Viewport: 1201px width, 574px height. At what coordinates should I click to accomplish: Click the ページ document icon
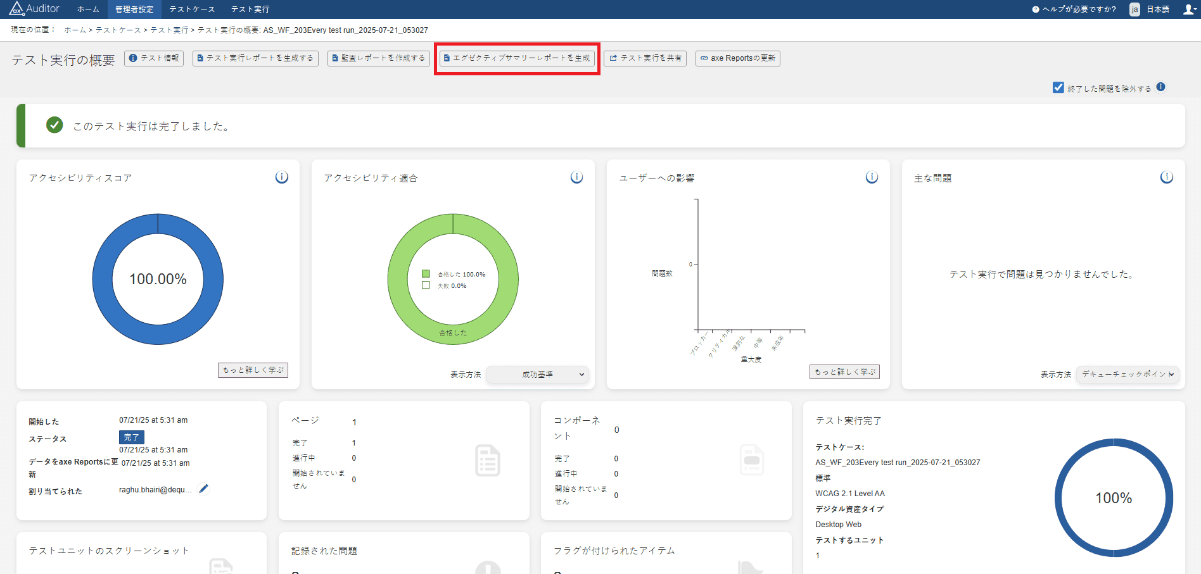click(x=487, y=461)
